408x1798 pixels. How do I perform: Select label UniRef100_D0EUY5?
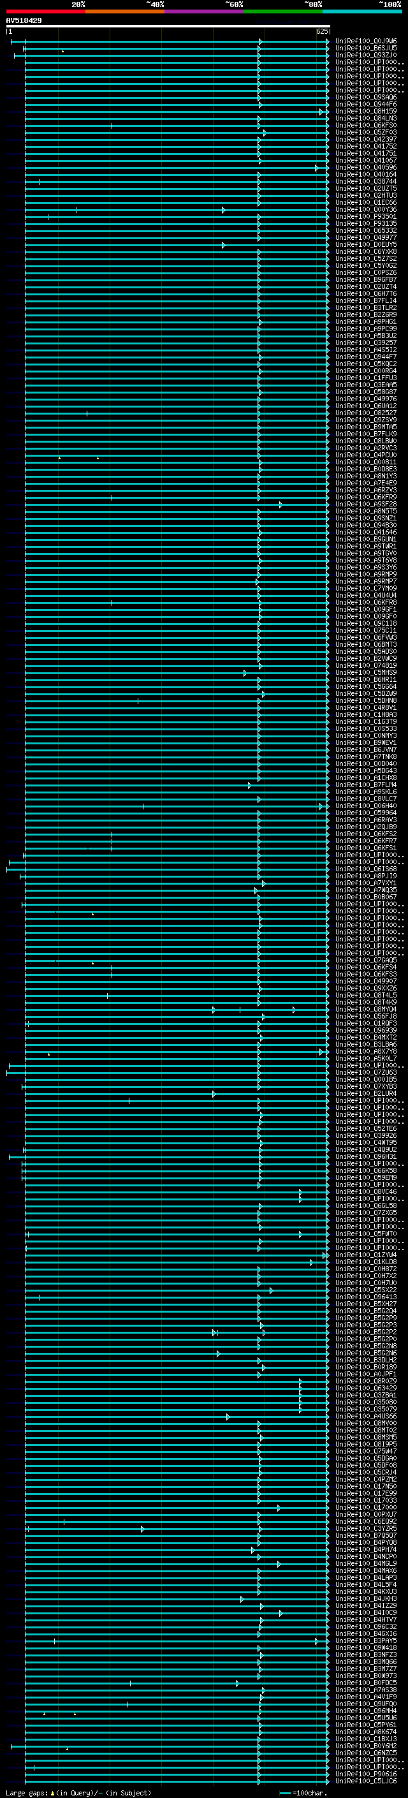(x=365, y=244)
